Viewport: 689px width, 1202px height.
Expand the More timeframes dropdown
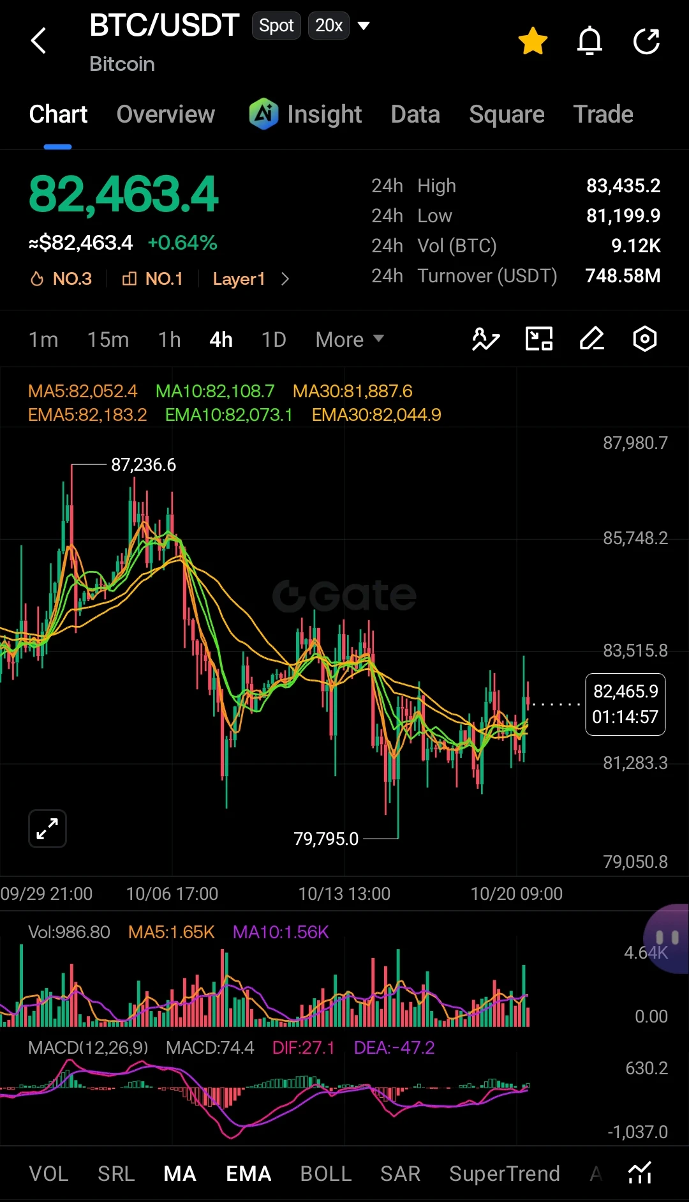(350, 339)
